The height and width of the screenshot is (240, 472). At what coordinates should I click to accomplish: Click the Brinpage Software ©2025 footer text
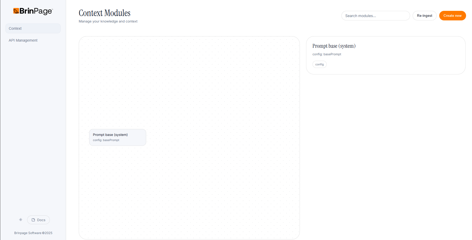pyautogui.click(x=33, y=233)
